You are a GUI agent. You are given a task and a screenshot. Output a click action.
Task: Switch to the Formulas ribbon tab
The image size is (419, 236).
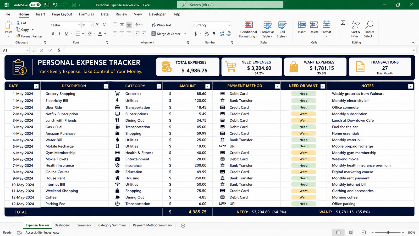[x=86, y=14]
